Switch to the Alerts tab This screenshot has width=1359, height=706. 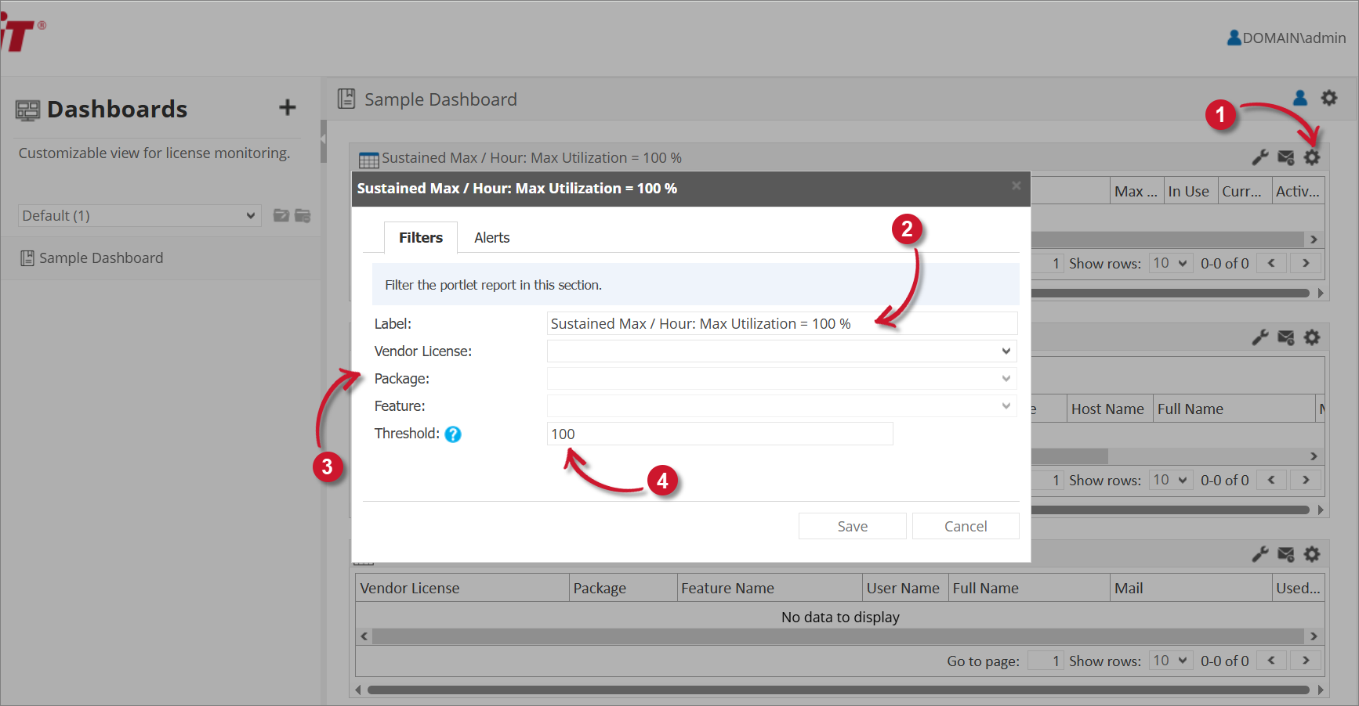click(491, 238)
